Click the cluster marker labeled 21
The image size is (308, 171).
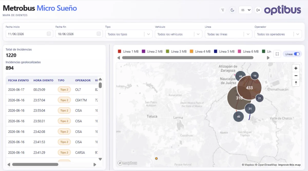[x=259, y=98]
